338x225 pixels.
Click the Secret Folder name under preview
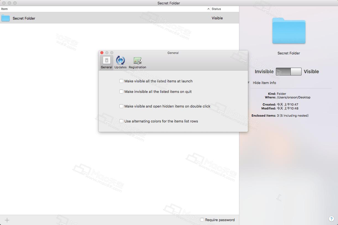289,53
